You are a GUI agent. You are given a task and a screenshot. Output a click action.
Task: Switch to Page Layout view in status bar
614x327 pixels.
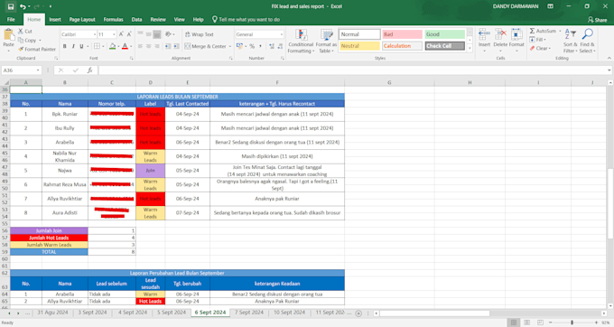click(x=527, y=322)
